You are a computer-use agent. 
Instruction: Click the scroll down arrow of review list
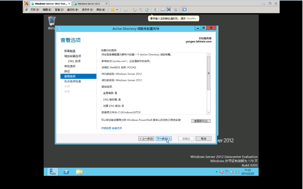point(209,112)
